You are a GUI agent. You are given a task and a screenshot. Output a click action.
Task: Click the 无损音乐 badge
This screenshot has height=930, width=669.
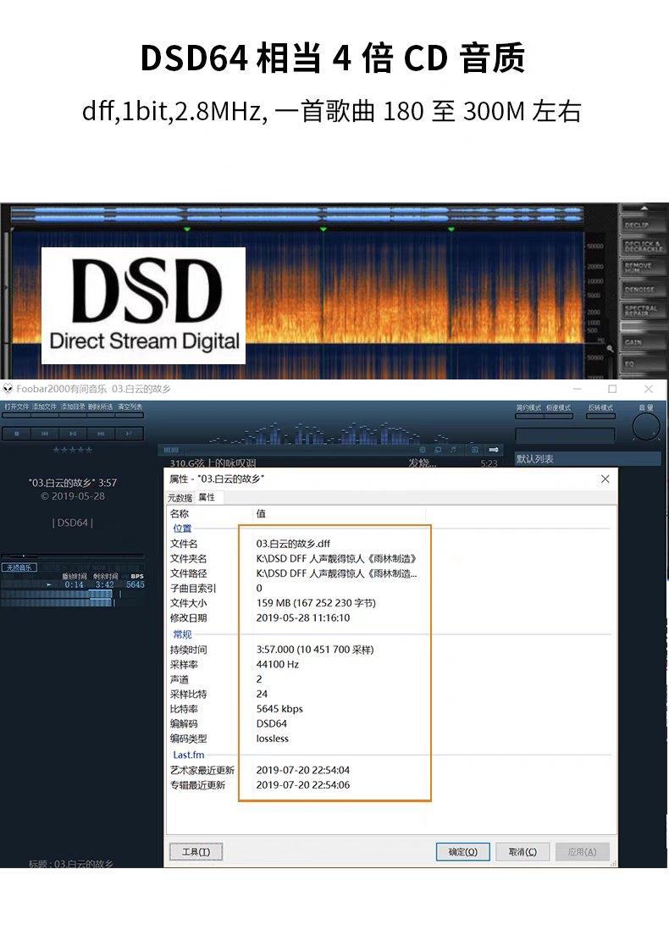click(19, 567)
